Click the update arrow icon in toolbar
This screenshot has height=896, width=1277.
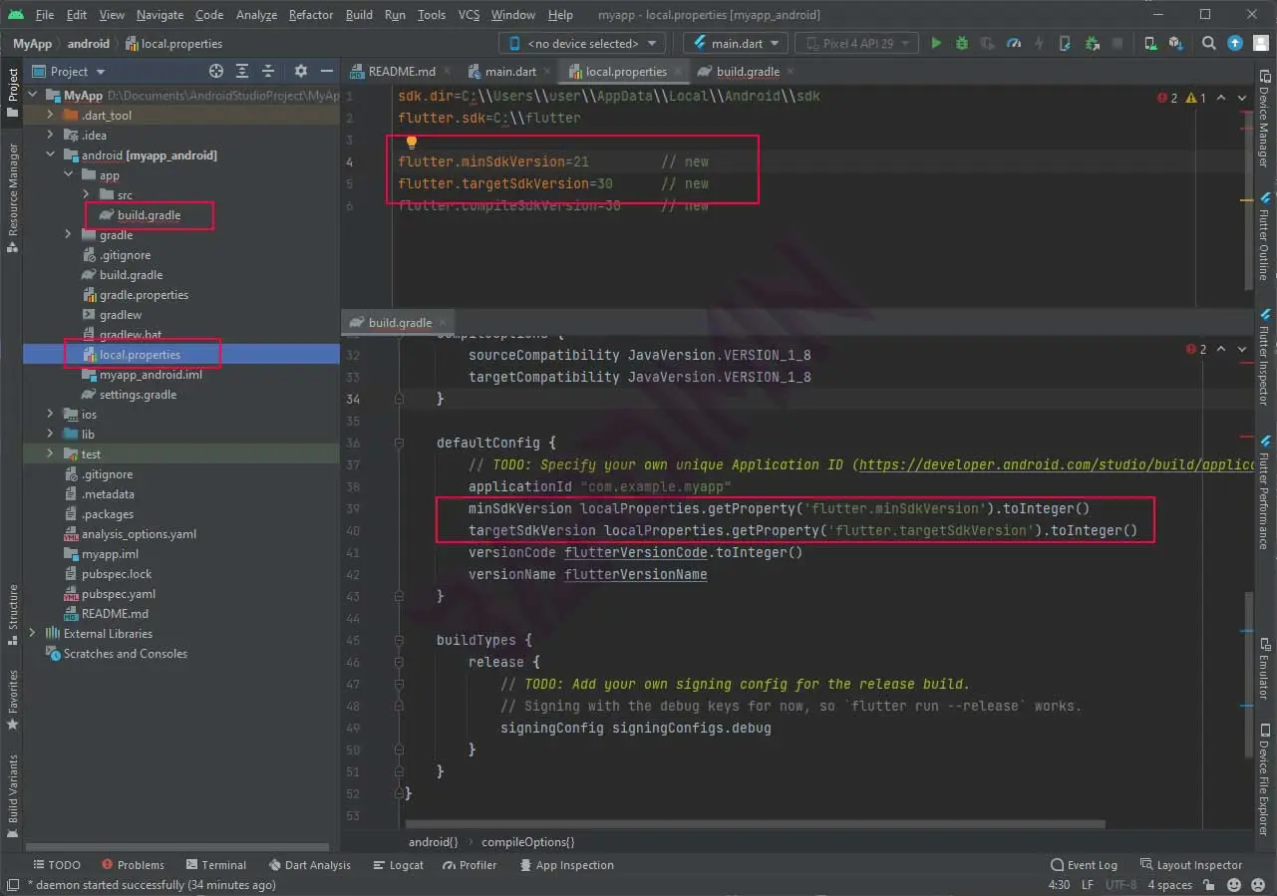pos(1235,44)
